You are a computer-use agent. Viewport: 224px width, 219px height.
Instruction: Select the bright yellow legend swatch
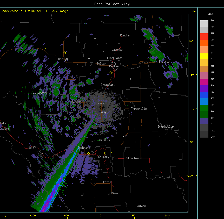[204, 56]
